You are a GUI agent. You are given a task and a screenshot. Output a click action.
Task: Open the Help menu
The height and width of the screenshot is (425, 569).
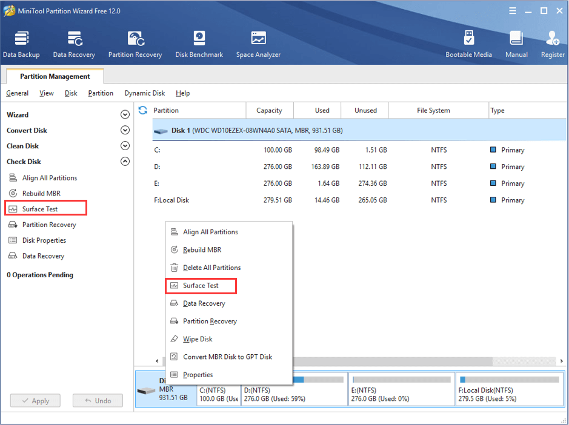pyautogui.click(x=182, y=93)
